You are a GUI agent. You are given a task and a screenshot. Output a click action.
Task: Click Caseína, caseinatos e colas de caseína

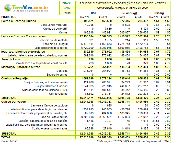click(43, 121)
